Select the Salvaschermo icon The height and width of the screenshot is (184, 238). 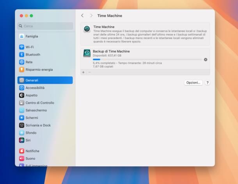[x=21, y=110]
